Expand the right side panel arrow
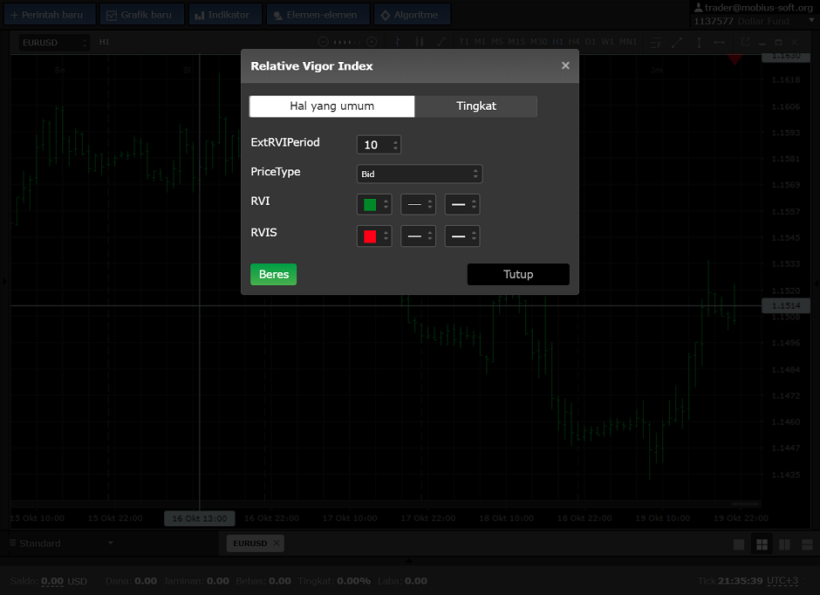Image resolution: width=820 pixels, height=595 pixels. tap(816, 284)
